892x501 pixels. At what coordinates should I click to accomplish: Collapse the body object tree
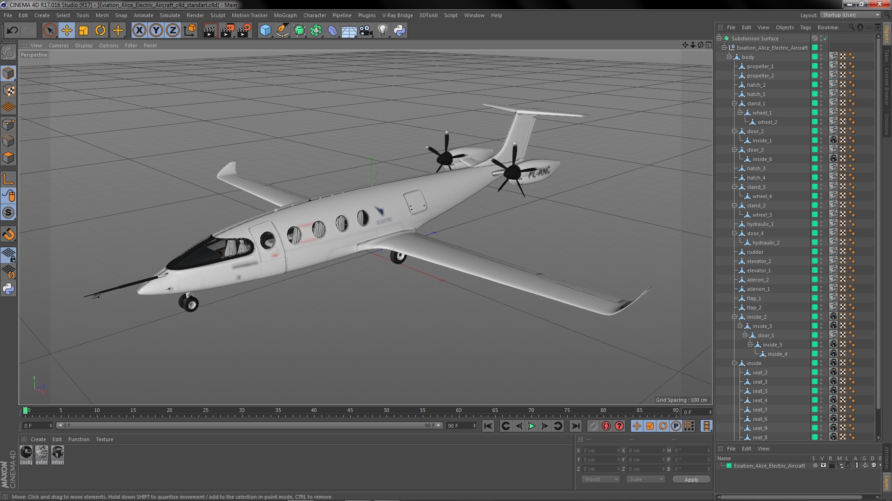(x=729, y=57)
